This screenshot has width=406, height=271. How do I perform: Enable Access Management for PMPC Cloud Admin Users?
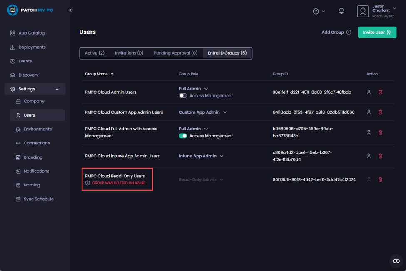coord(182,95)
